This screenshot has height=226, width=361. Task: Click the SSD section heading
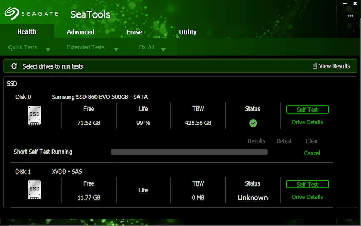[12, 83]
